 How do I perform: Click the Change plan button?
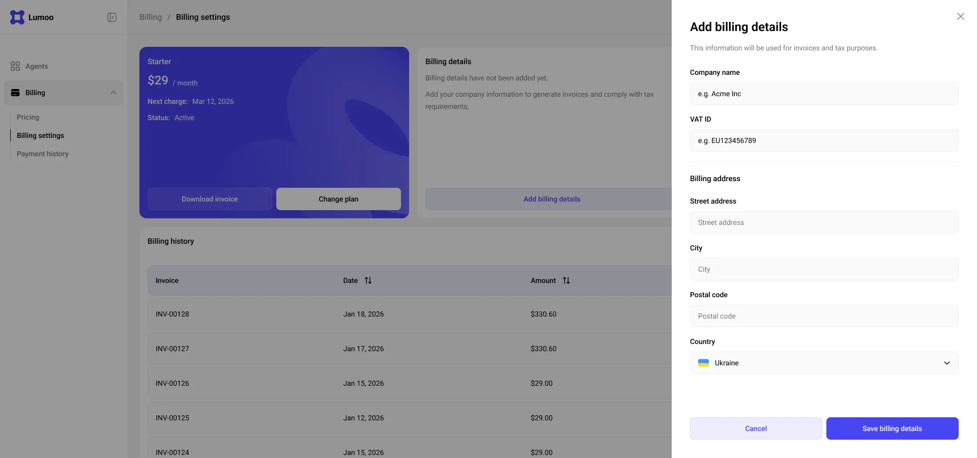pyautogui.click(x=338, y=199)
